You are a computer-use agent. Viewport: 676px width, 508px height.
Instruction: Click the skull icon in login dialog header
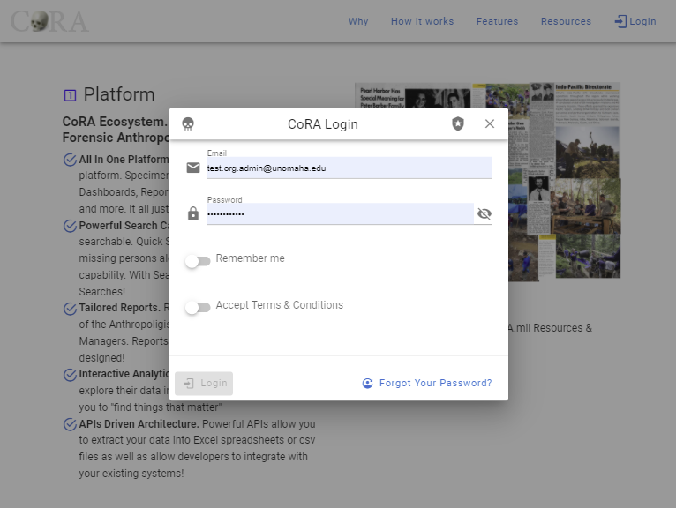(188, 124)
